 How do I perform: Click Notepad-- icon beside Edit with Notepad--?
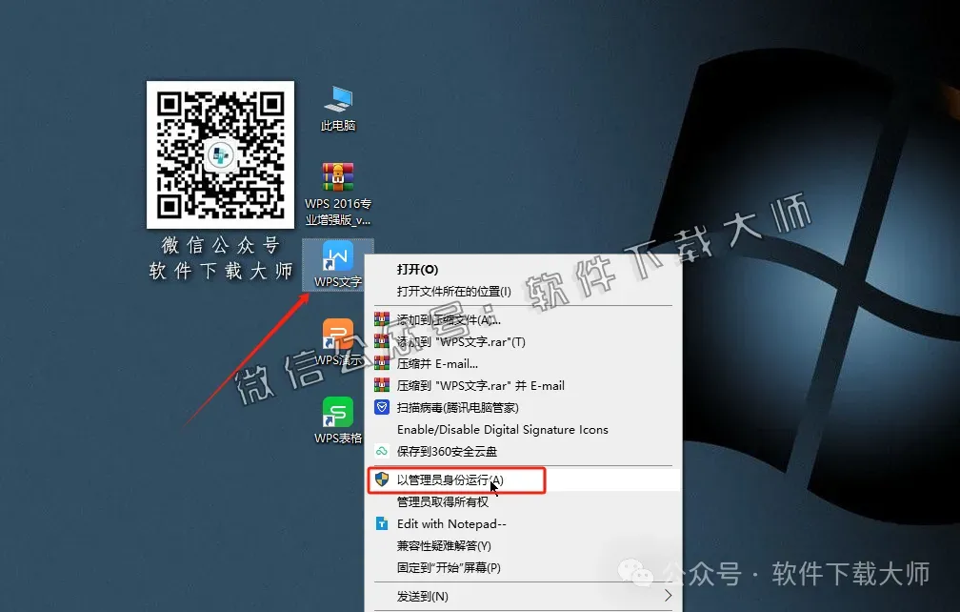click(382, 523)
